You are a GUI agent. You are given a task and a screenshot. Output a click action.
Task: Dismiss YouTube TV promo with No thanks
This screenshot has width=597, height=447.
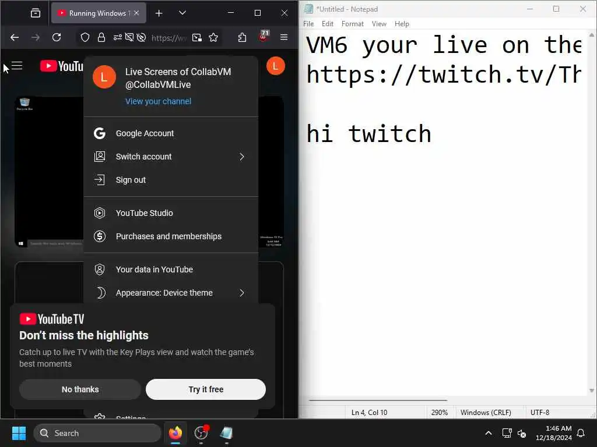[80, 389]
